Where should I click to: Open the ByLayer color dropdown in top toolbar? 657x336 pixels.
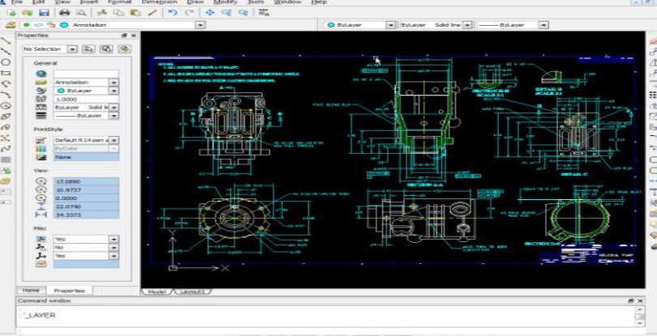[390, 25]
